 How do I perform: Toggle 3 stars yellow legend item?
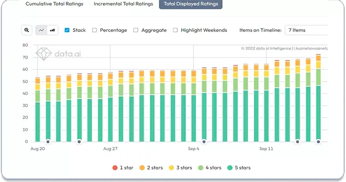pyautogui.click(x=180, y=168)
